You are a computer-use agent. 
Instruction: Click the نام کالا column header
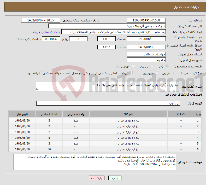click(x=128, y=114)
